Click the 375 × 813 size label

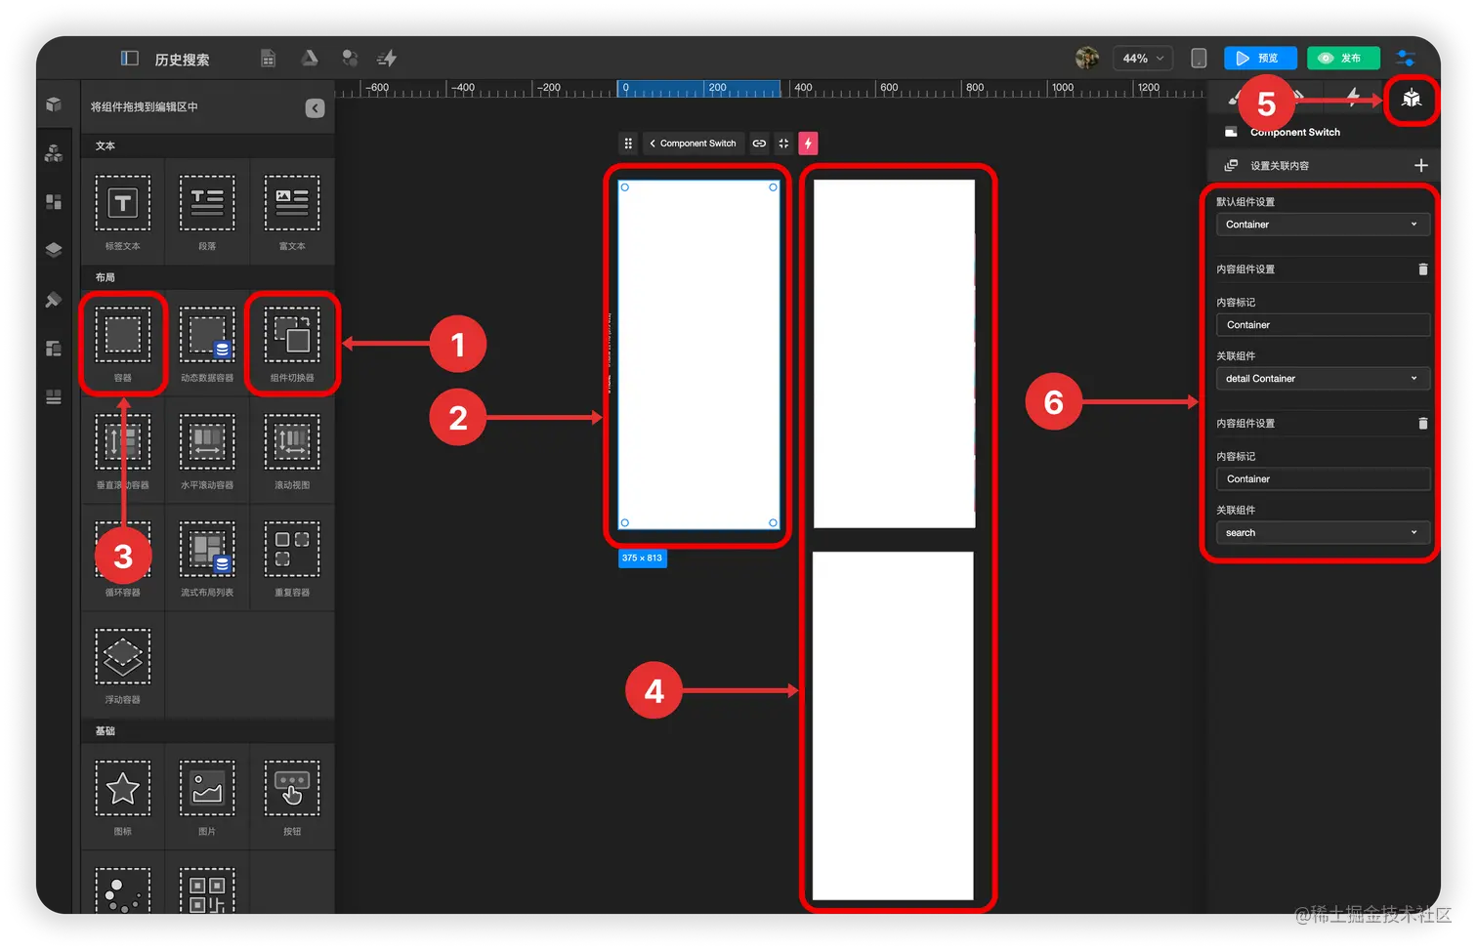pyautogui.click(x=642, y=558)
